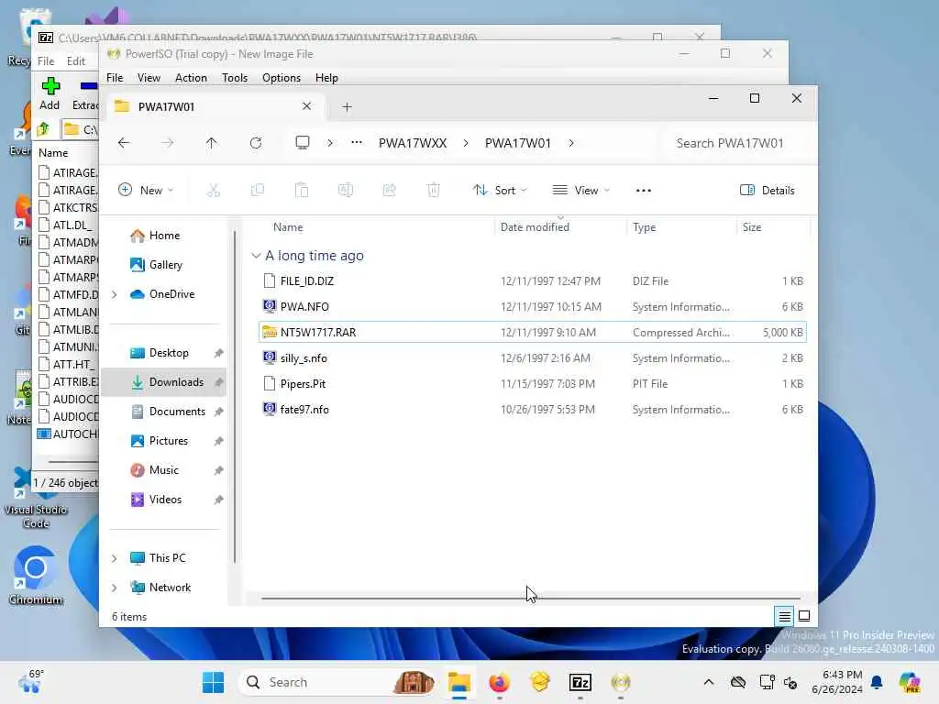Click the Paste icon in Explorer toolbar

(x=301, y=191)
